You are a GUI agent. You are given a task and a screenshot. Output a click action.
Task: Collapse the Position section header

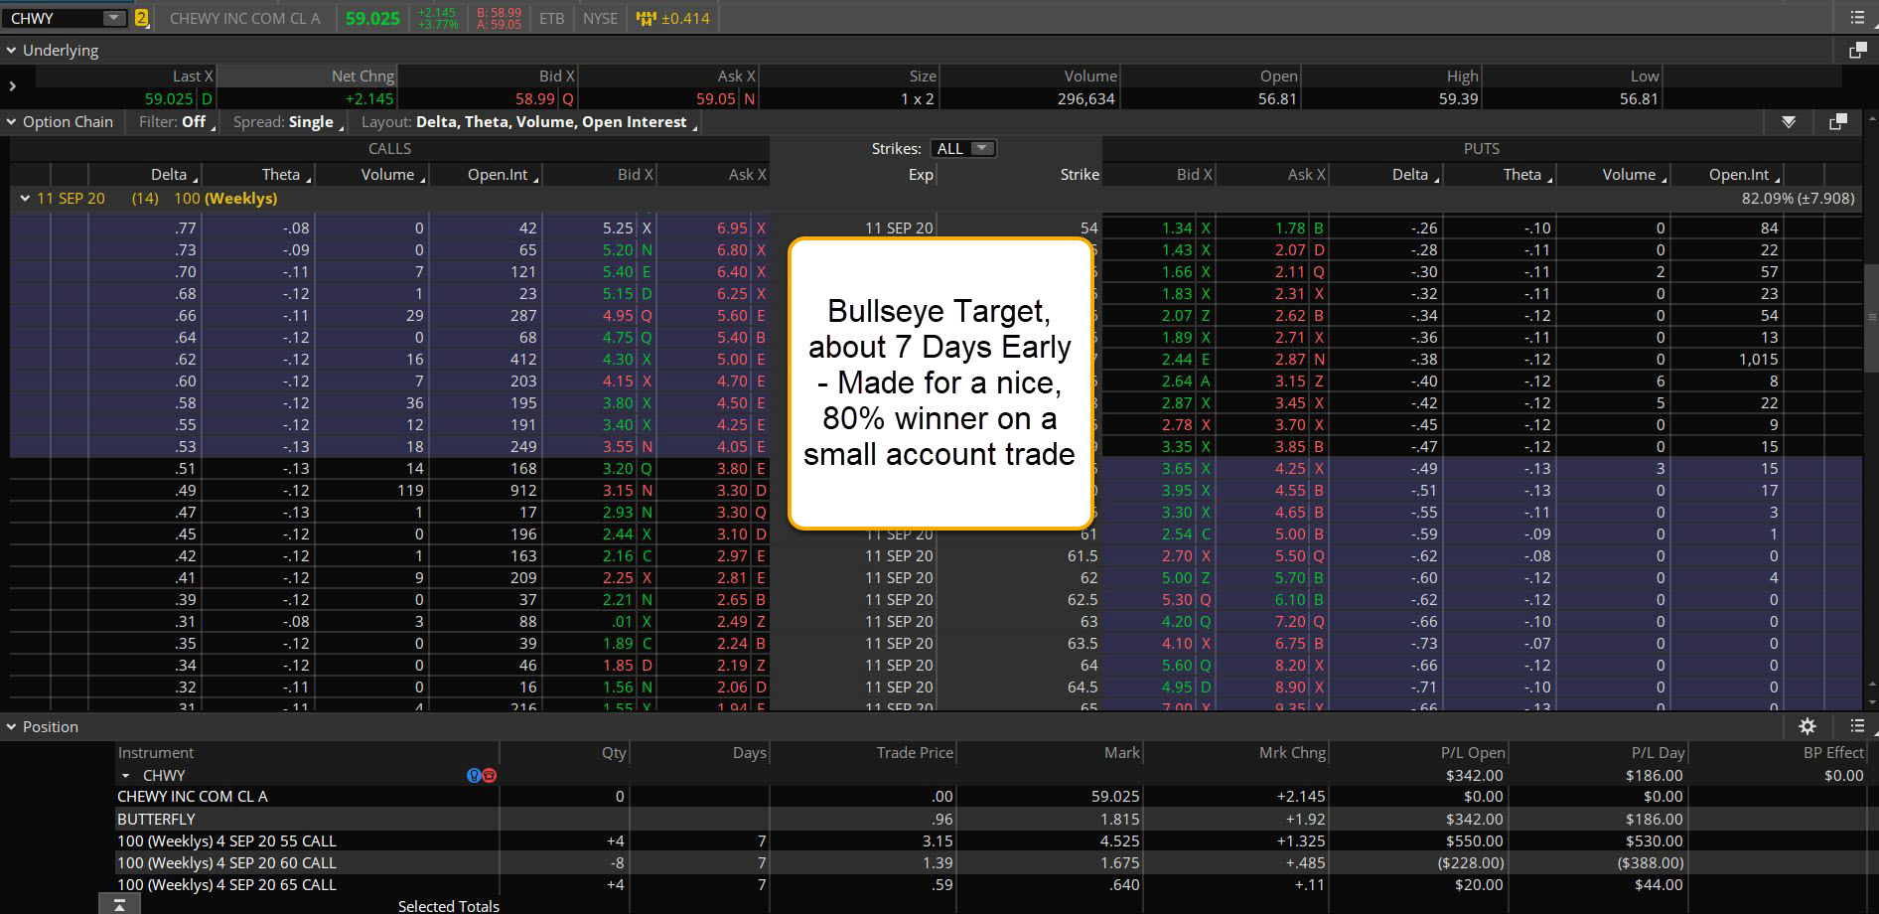pyautogui.click(x=12, y=726)
